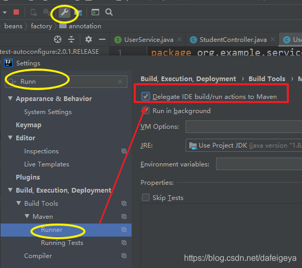The width and height of the screenshot is (302, 268).
Task: Click project-level icon next to Build Tools
Action: coord(124,204)
